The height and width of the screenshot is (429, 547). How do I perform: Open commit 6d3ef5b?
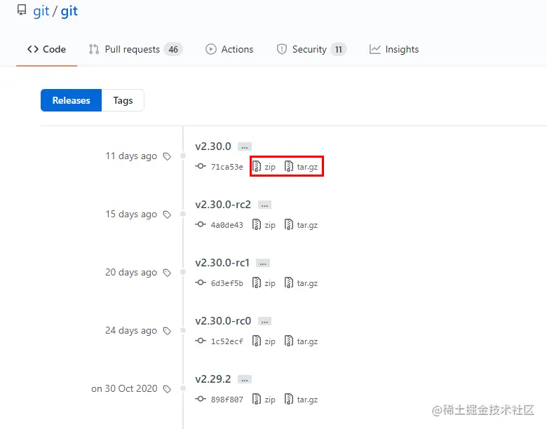(227, 283)
